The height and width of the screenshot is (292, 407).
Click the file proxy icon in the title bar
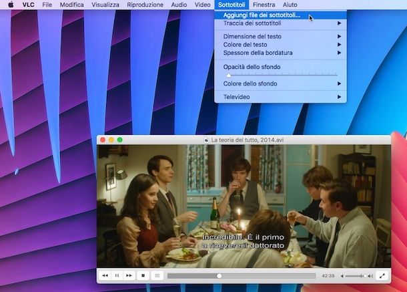coord(206,140)
